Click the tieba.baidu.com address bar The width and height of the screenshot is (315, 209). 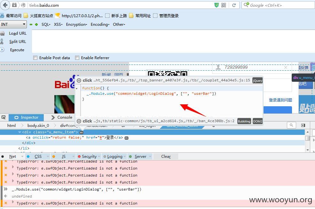point(120,5)
